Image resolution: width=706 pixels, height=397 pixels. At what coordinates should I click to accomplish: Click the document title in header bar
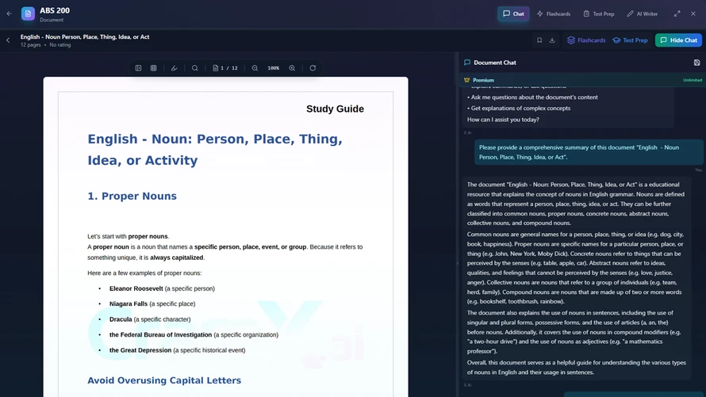pos(85,37)
